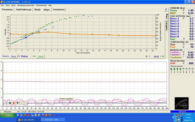Image resolution: width=195 pixels, height=122 pixels.
Task: Toggle the MAP pressure checkbox
Action: tap(184, 13)
